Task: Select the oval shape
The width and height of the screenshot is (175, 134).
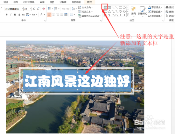Action: tap(124, 8)
